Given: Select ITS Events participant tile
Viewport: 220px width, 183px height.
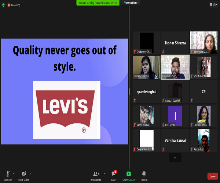Looking at the screenshot, I should [175, 116].
